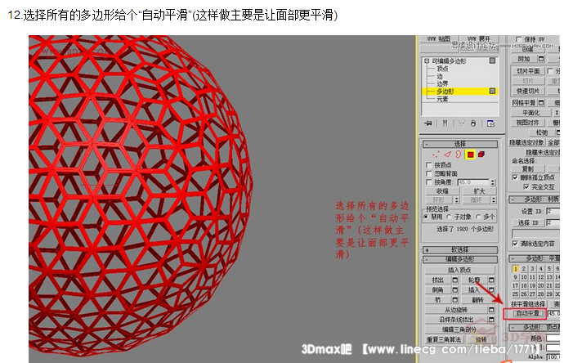Screen dimensions: 564x363
Task: Uncheck 完全交互 checkbox
Action: coord(526,186)
